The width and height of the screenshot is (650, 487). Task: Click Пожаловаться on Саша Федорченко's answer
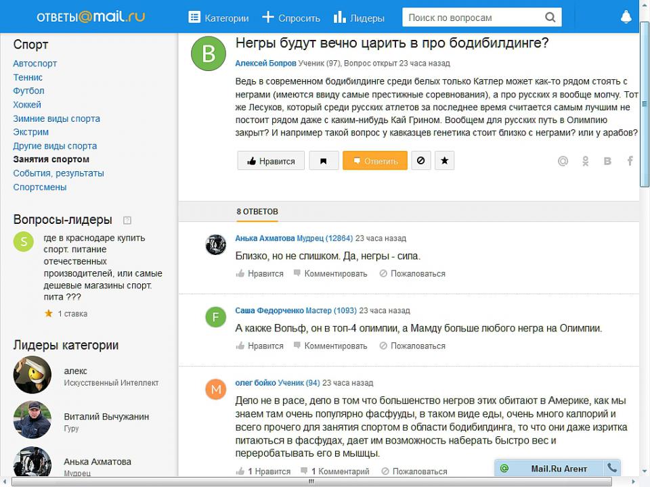tap(412, 346)
